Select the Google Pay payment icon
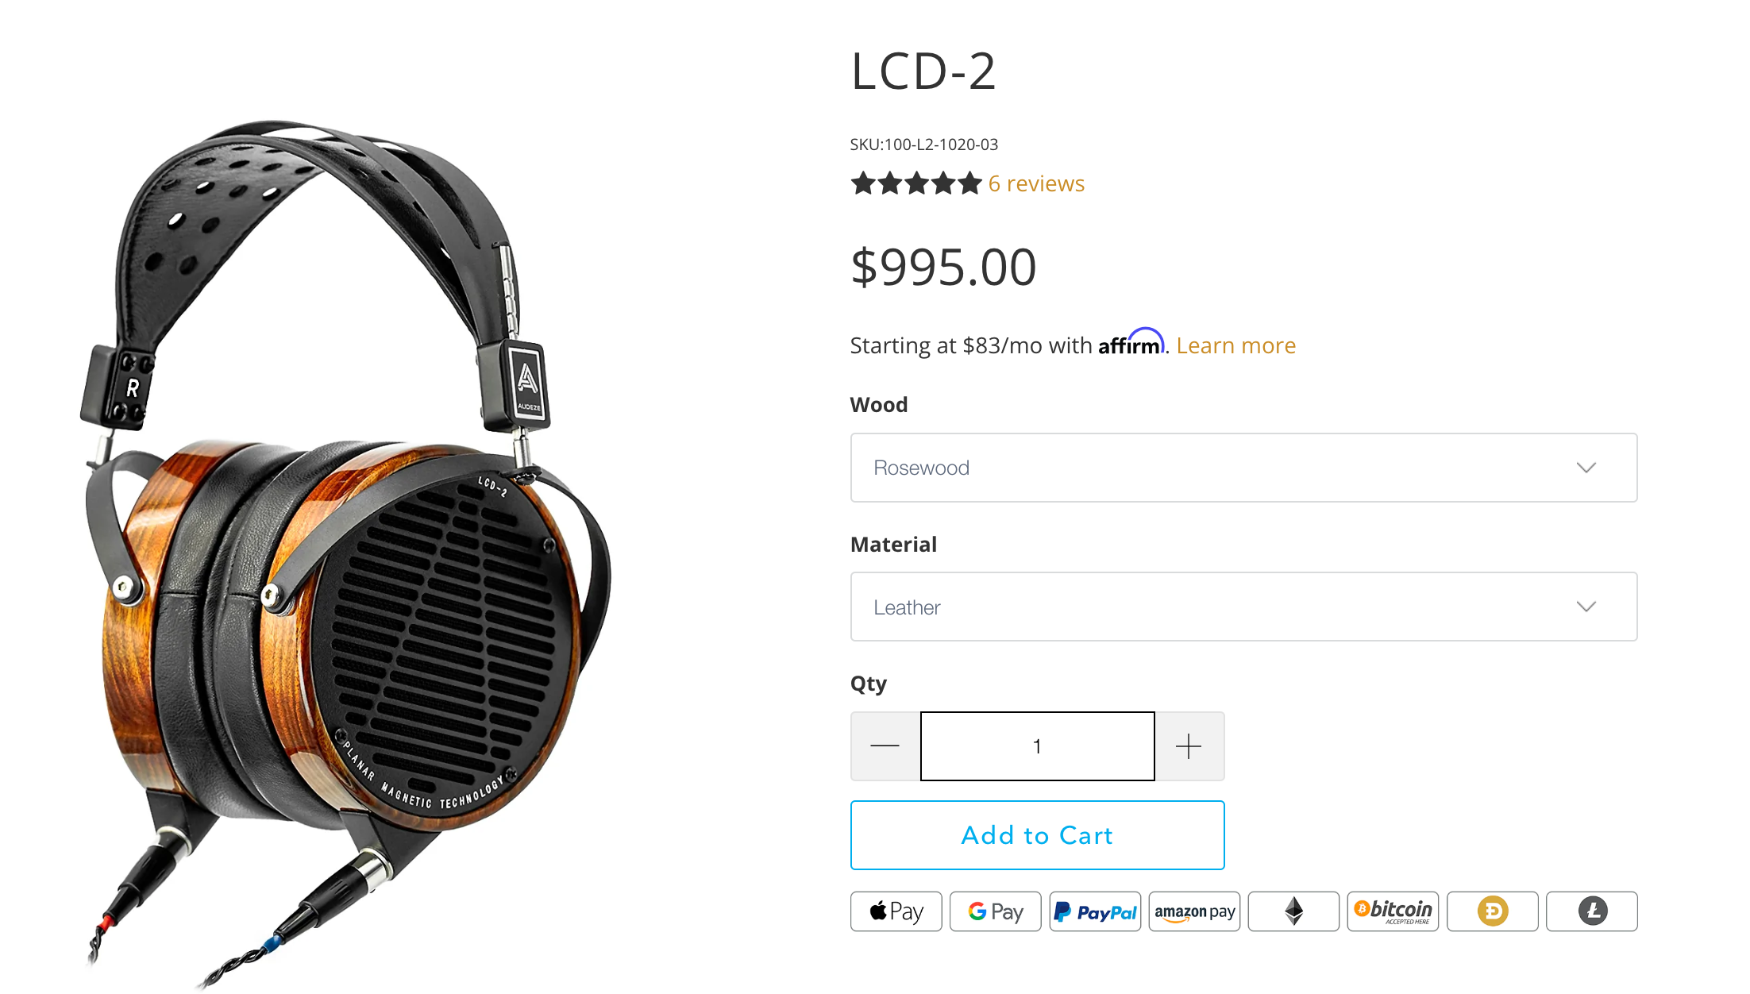Viewport: 1750px width, 994px height. [x=995, y=911]
